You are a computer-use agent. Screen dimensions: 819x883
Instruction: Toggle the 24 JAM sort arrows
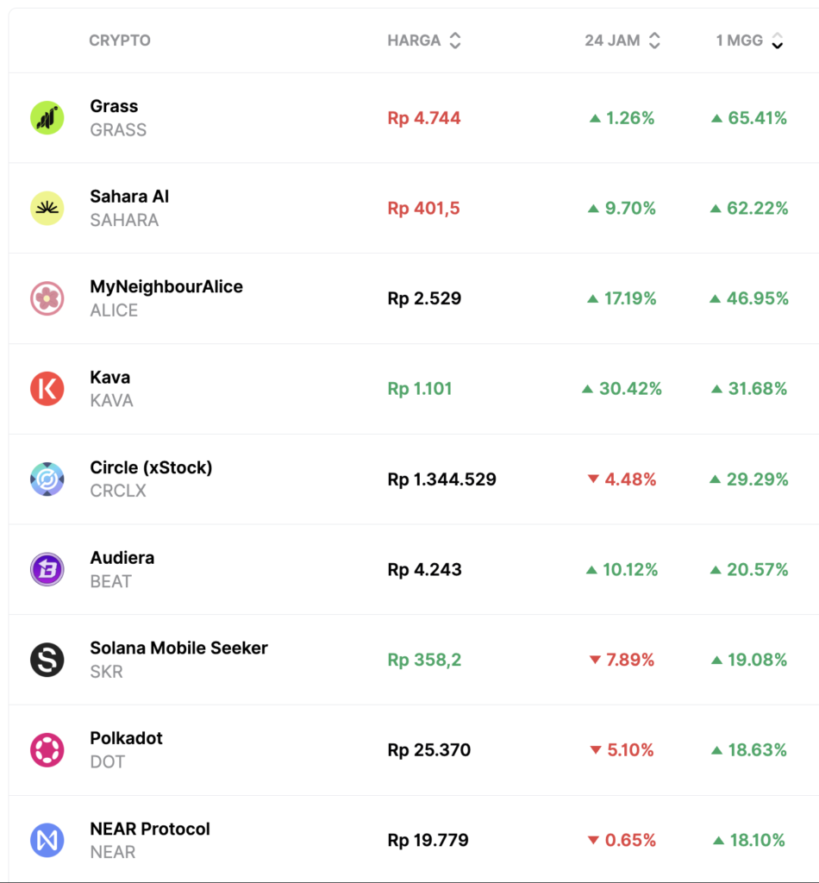(654, 41)
